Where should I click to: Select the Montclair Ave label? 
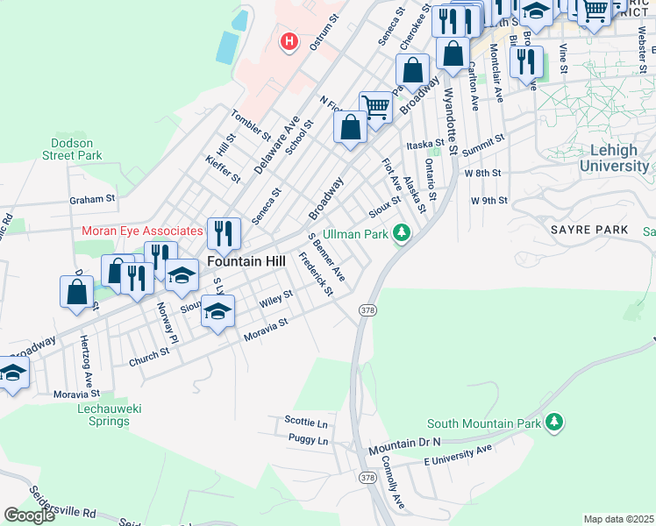pyautogui.click(x=496, y=73)
